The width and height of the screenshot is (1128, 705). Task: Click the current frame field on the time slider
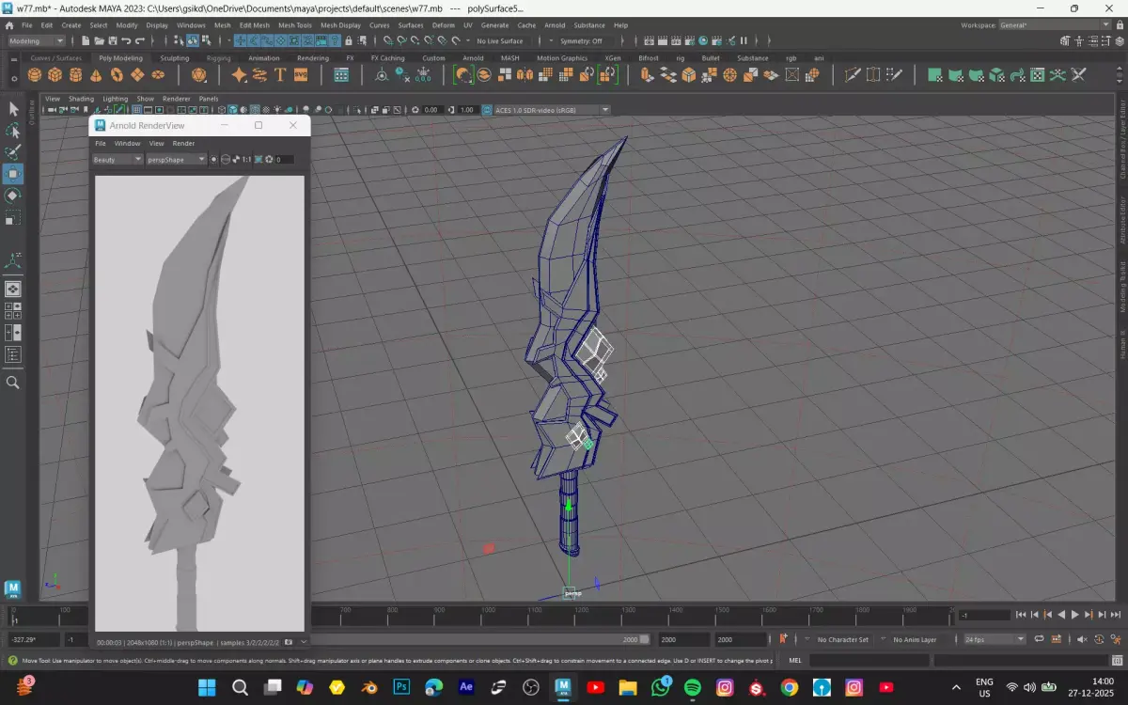tap(982, 615)
